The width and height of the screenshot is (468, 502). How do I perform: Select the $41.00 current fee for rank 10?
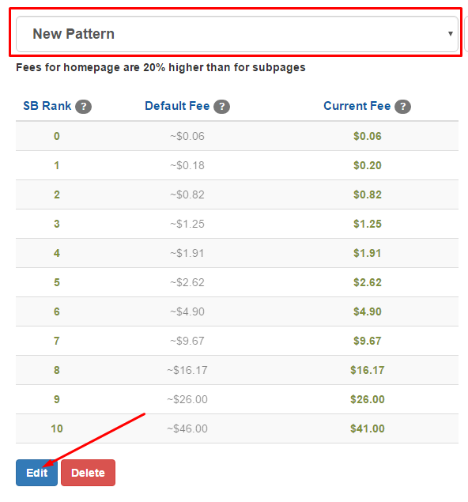tap(367, 428)
